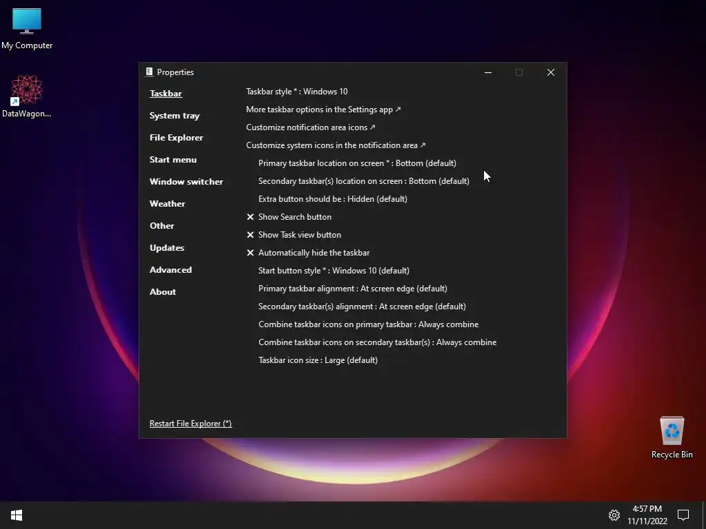
Task: Change Secondary taskbar(s) location on screen
Action: click(364, 181)
